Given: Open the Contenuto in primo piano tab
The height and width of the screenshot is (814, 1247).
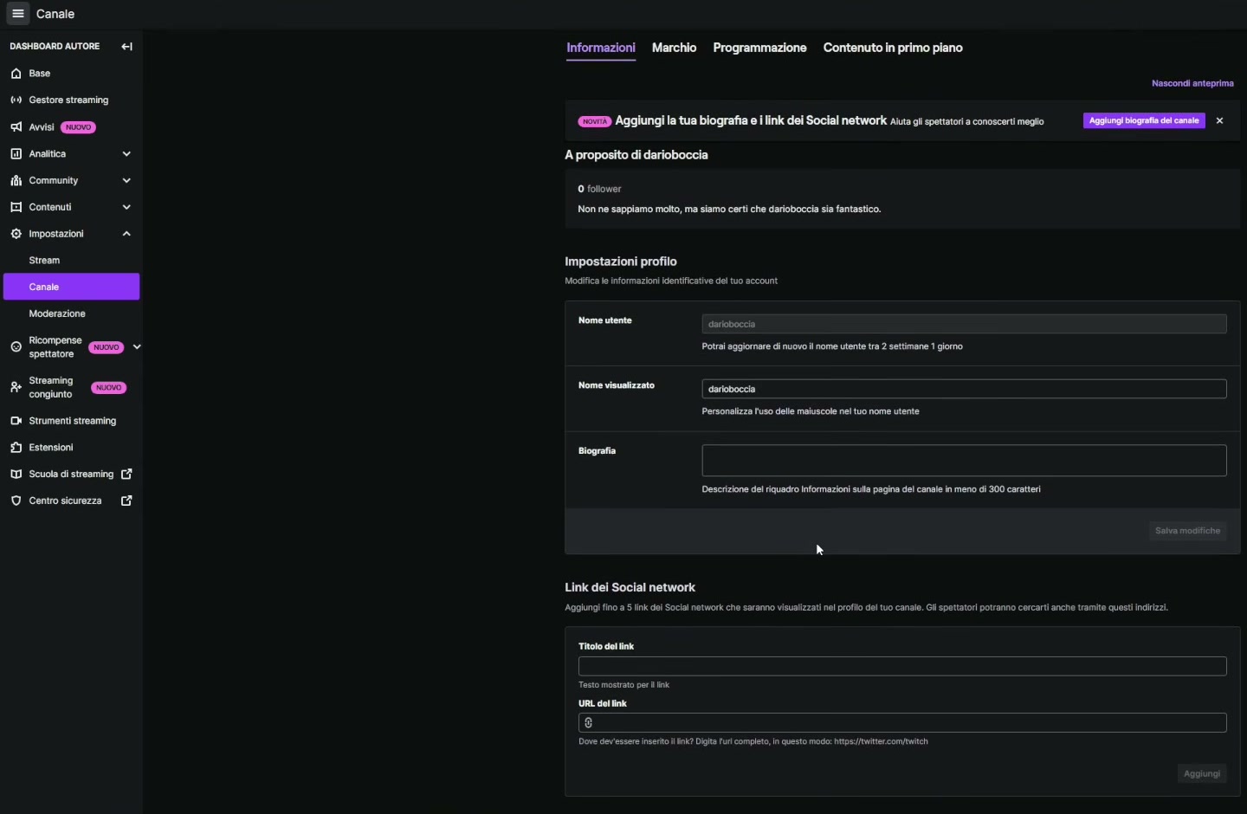Looking at the screenshot, I should point(893,48).
